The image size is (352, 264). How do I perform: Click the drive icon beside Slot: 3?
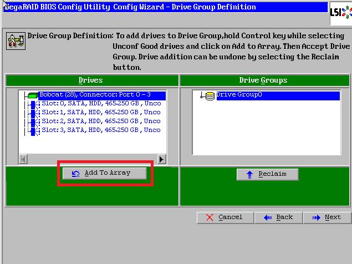(34, 131)
